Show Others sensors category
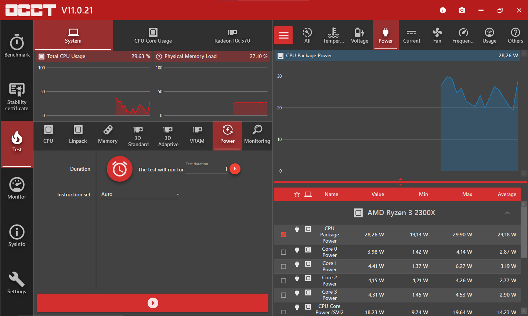This screenshot has width=528, height=316. click(x=516, y=35)
